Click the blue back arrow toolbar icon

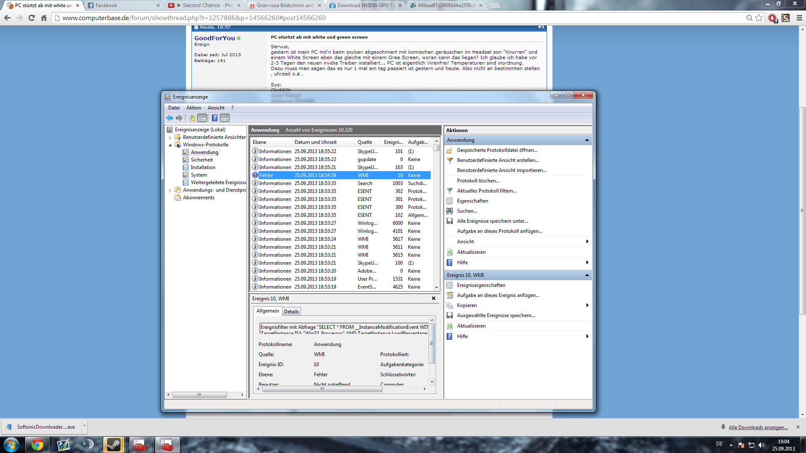click(170, 118)
